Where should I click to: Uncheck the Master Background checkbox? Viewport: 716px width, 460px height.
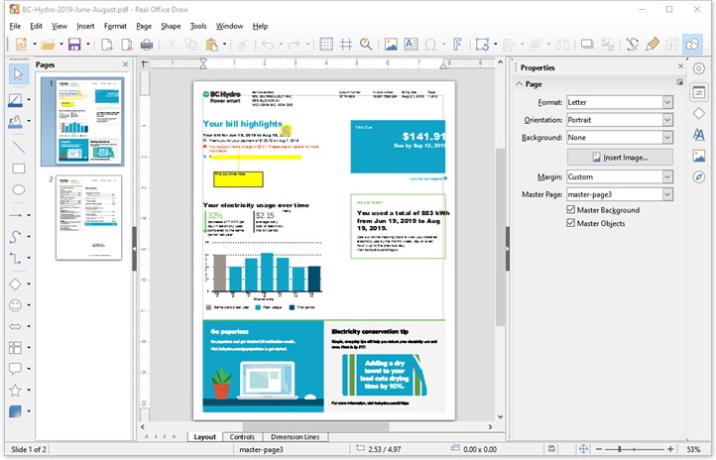(570, 209)
